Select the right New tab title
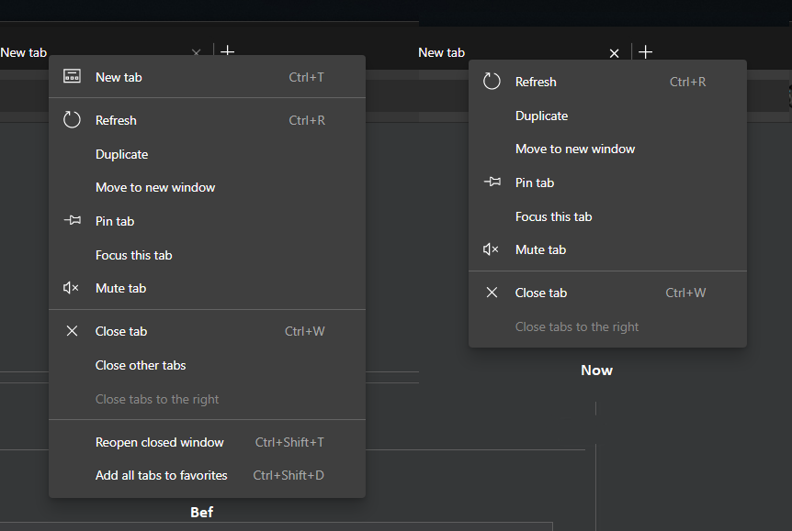Screen dimensions: 792x531 [x=441, y=52]
